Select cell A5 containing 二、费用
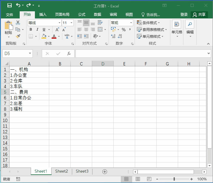Image resolution: width=213 pixels, height=183 pixels. (x=29, y=92)
